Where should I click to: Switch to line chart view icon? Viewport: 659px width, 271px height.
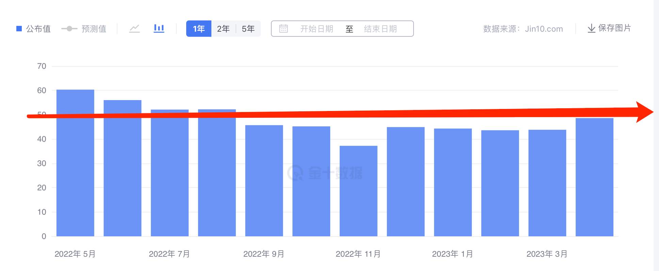pos(134,29)
